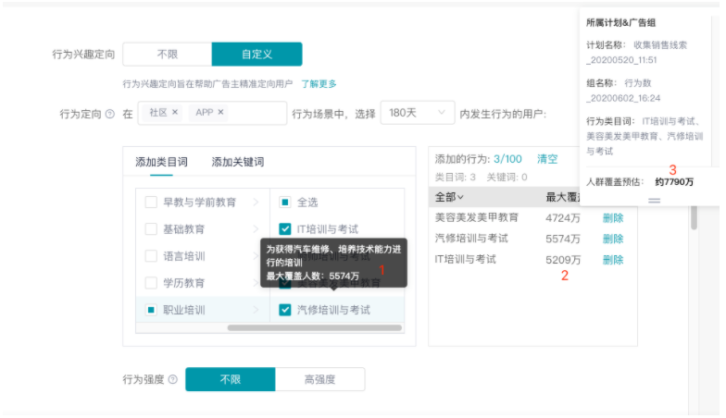Open the 了解更多 link

point(319,83)
